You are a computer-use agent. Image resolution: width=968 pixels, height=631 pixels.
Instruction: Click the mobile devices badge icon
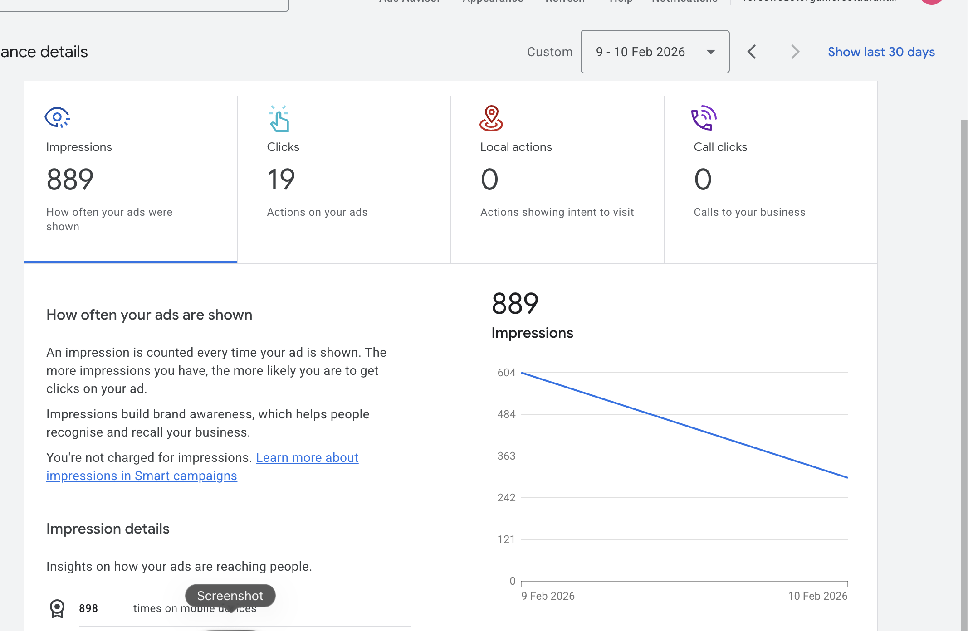point(57,608)
